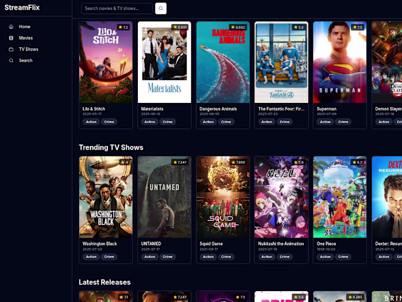
Task: Click the Movies film icon in sidebar
Action: (x=11, y=38)
